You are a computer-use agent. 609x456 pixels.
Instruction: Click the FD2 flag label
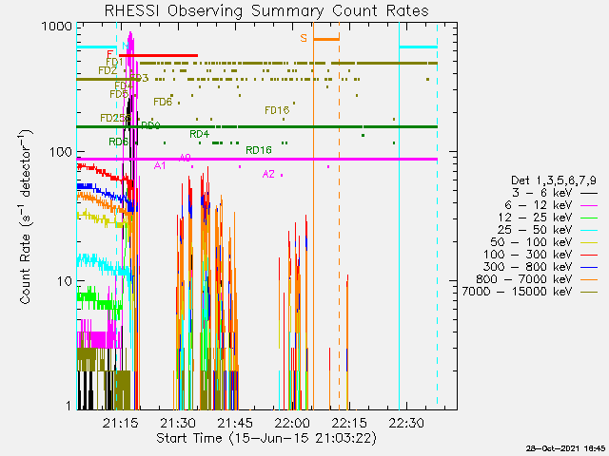click(x=108, y=70)
